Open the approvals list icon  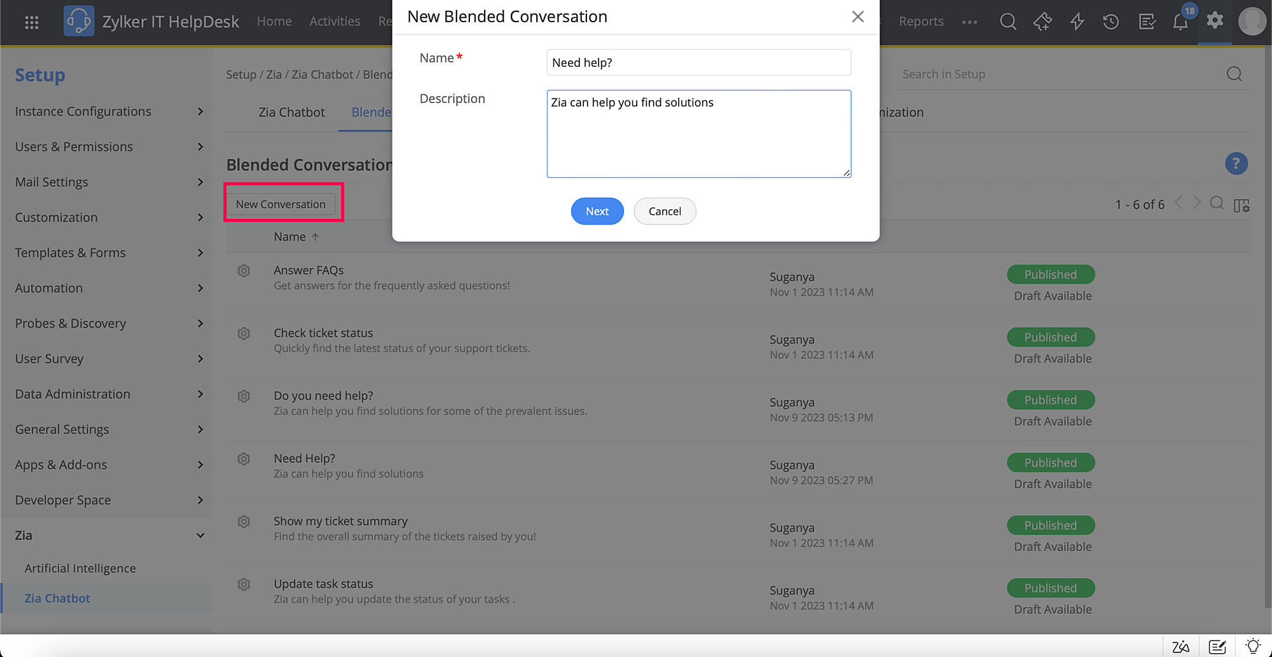pos(1146,21)
